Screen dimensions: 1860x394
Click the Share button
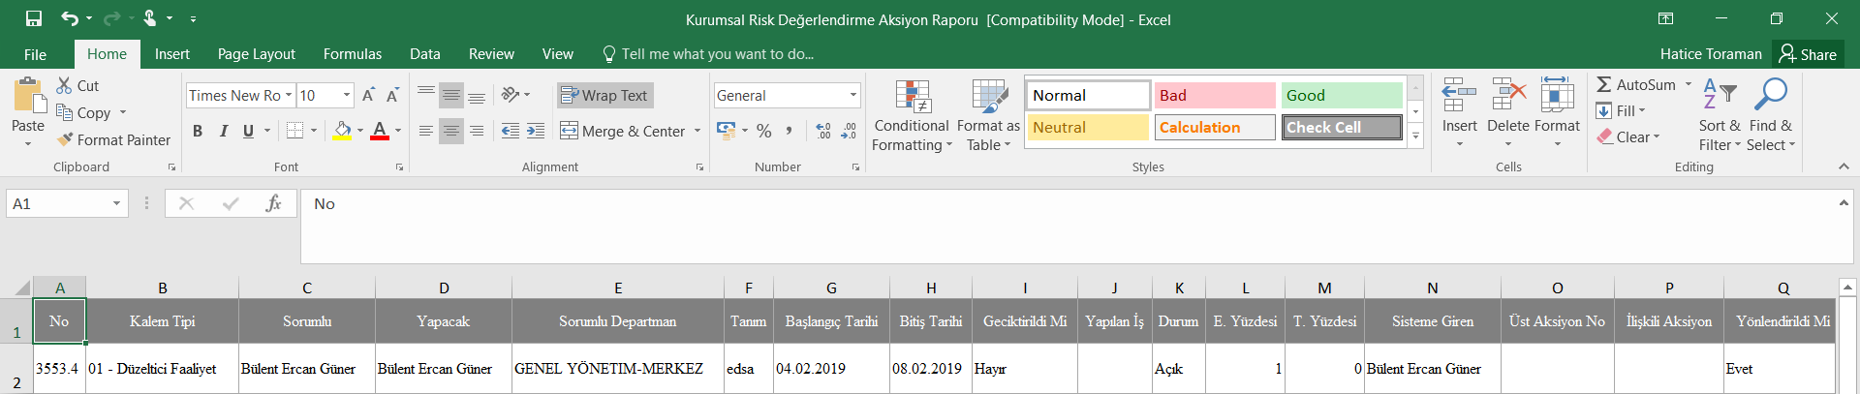1808,54
